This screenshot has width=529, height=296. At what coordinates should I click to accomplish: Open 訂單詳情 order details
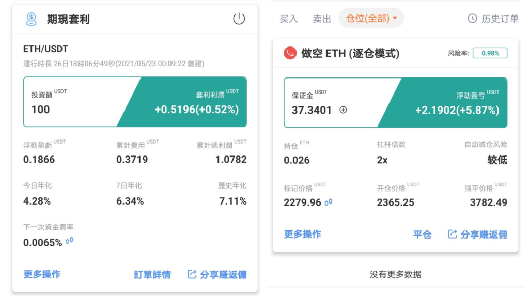(152, 275)
